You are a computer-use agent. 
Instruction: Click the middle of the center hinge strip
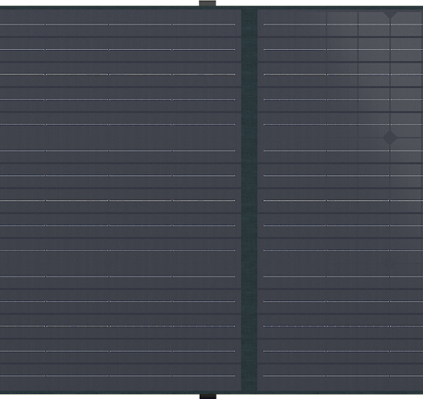[250, 200]
